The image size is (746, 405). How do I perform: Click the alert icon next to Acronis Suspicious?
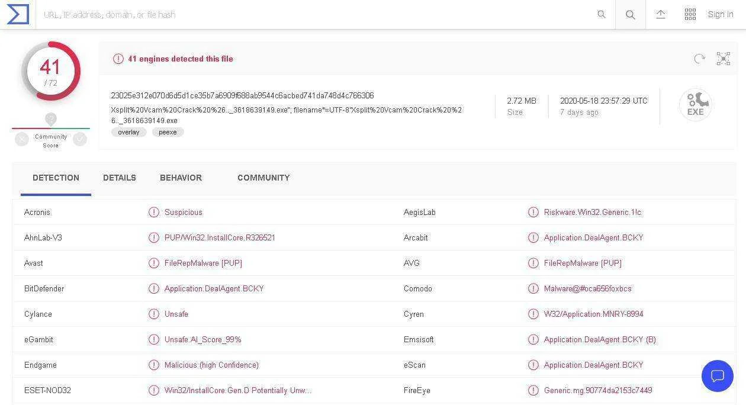point(154,212)
